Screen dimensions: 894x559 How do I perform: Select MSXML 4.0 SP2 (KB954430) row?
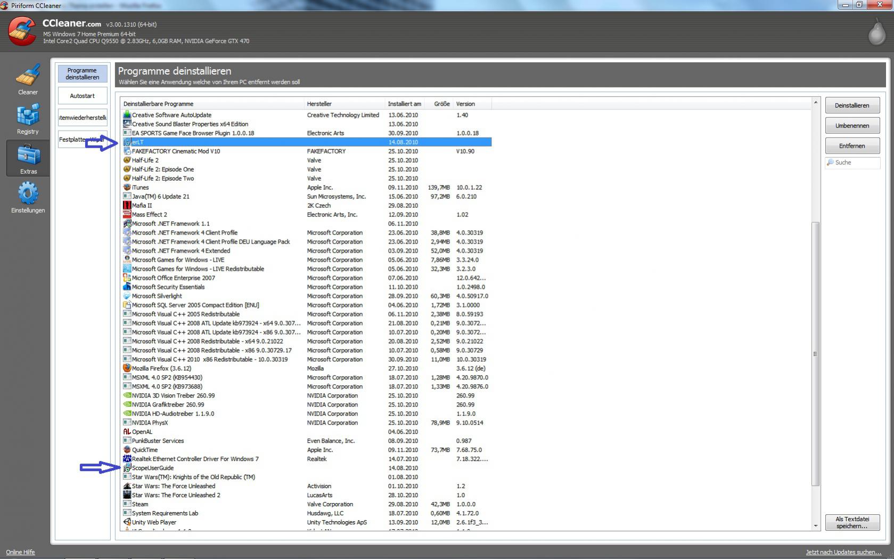[307, 377]
